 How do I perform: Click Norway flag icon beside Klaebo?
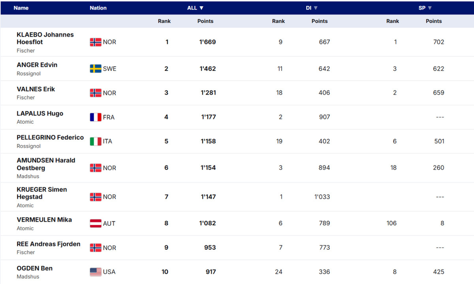(x=96, y=42)
